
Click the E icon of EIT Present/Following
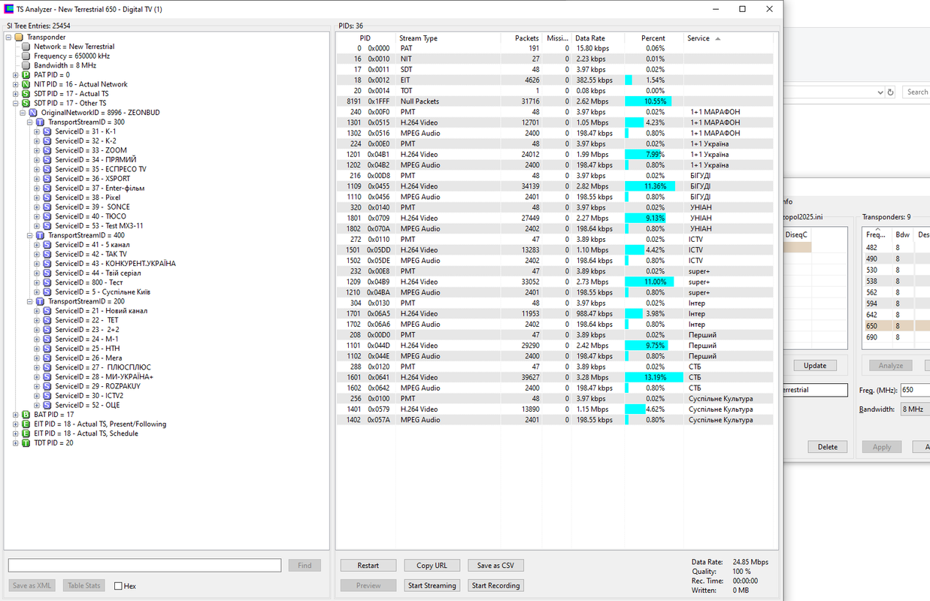26,424
